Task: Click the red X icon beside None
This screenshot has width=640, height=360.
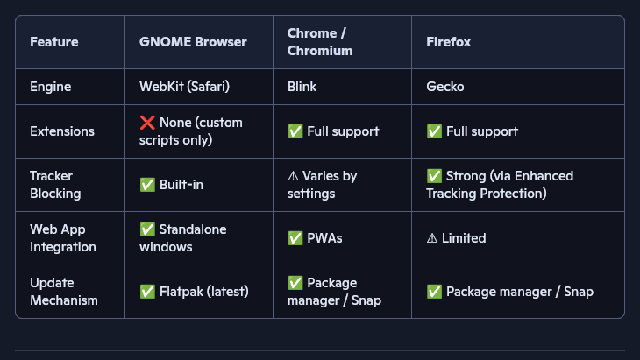Action: [147, 123]
